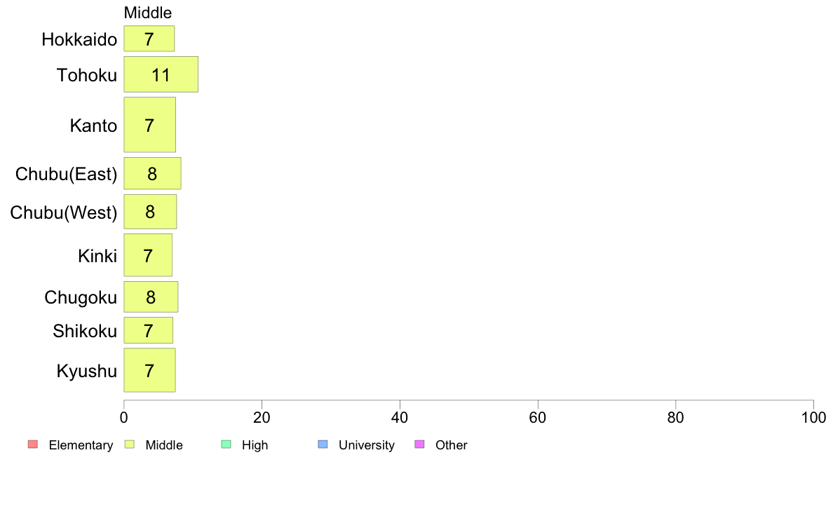Select the Kyushu bar showing 7
Viewport: 833px width, 516px height.
coord(150,370)
